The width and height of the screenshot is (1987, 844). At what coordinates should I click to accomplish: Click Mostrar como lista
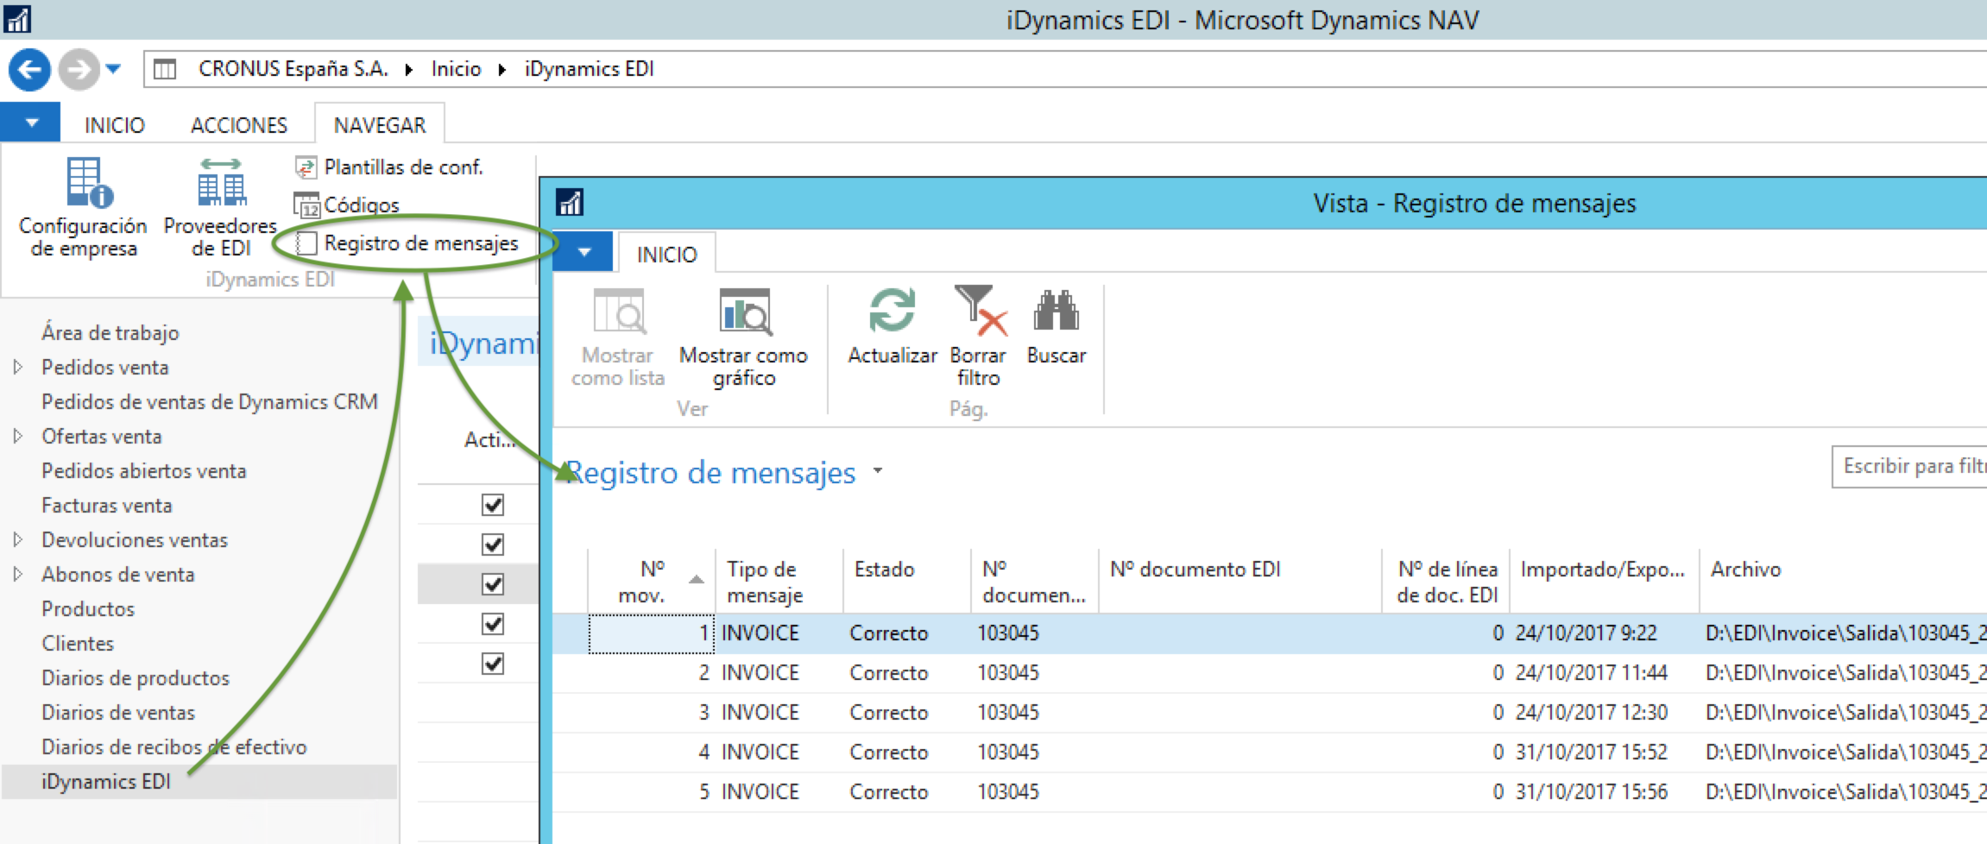pyautogui.click(x=618, y=338)
